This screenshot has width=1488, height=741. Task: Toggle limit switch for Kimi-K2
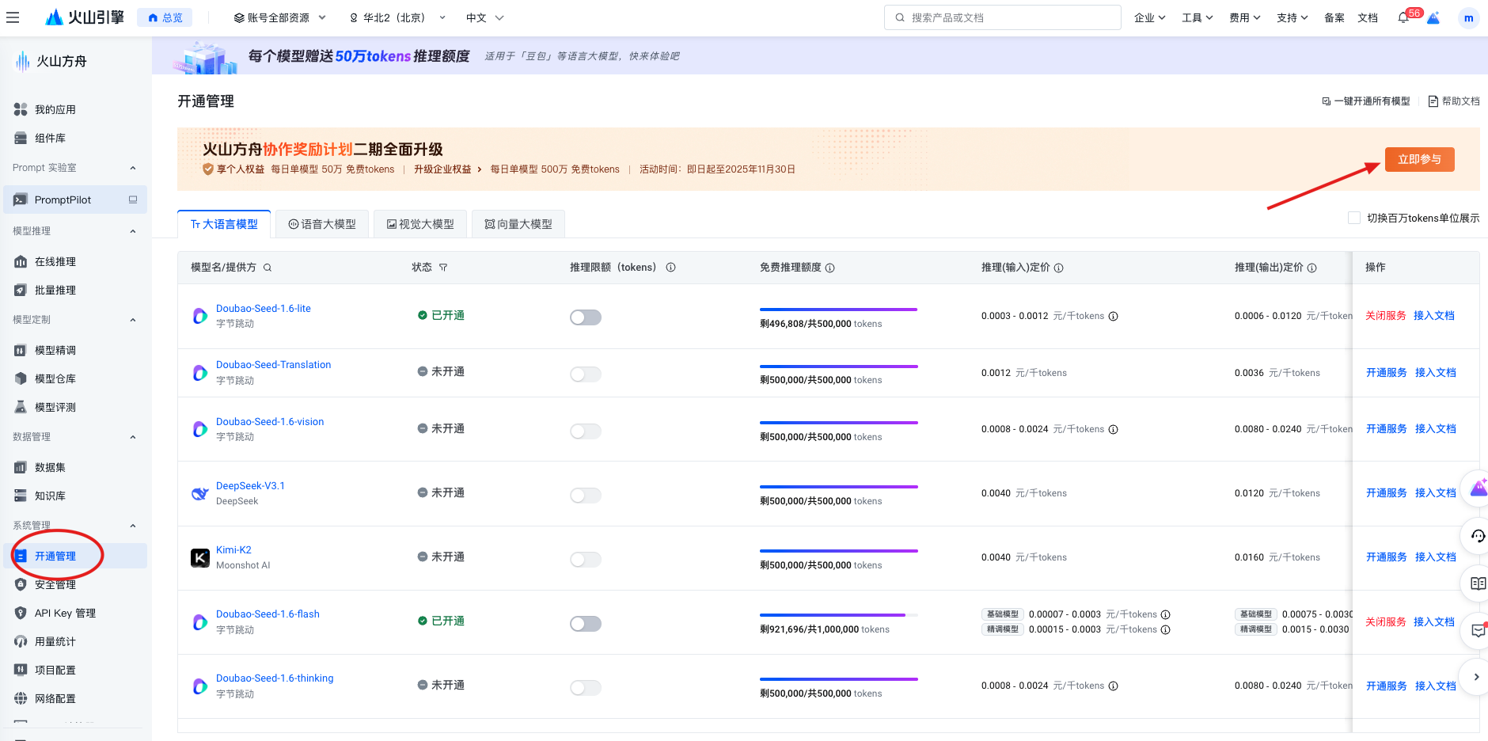tap(586, 559)
